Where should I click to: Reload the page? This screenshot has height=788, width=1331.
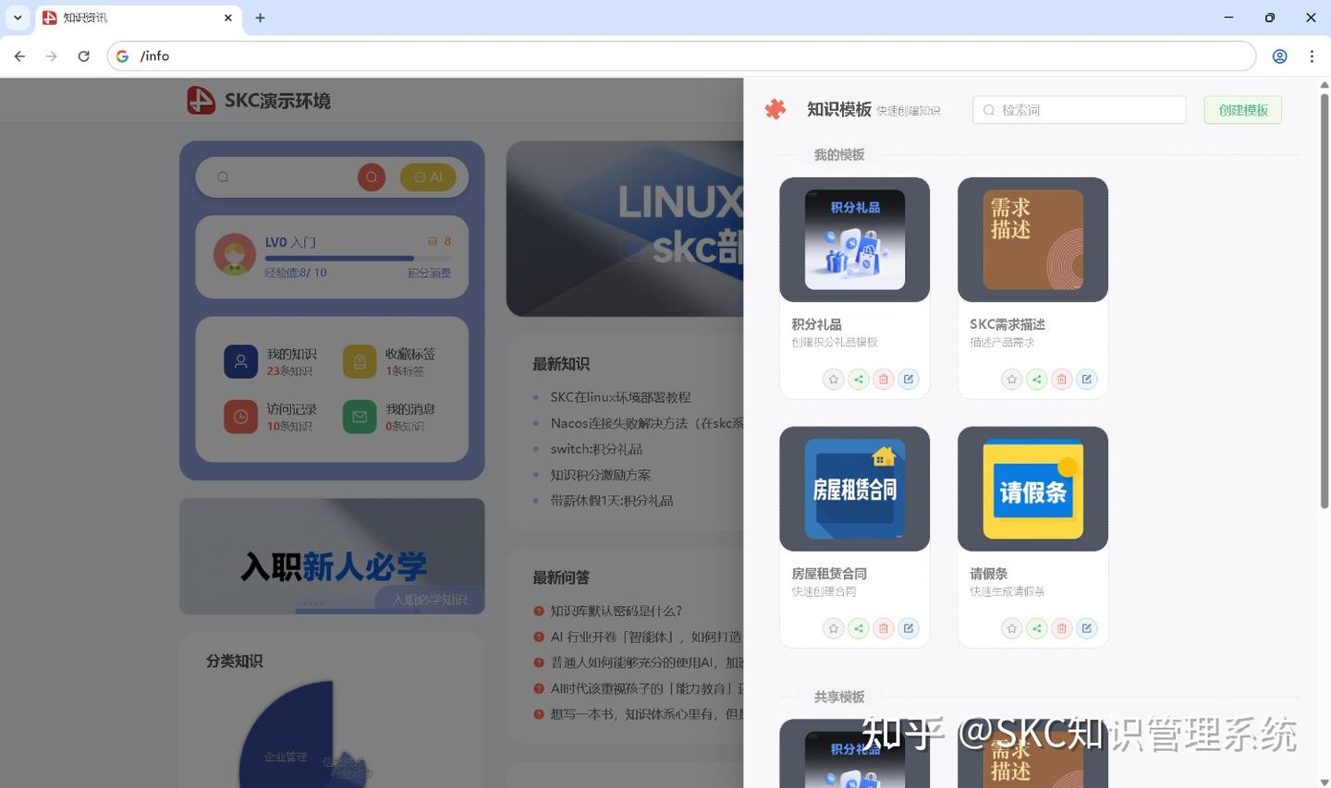tap(83, 56)
